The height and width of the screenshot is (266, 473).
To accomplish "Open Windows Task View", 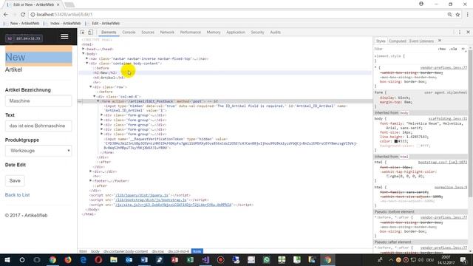I will [x=37, y=259].
